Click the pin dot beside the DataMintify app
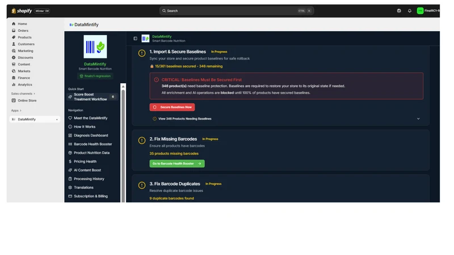454x255 pixels. (57, 120)
